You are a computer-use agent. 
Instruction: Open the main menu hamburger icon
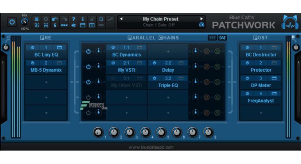click(36, 19)
